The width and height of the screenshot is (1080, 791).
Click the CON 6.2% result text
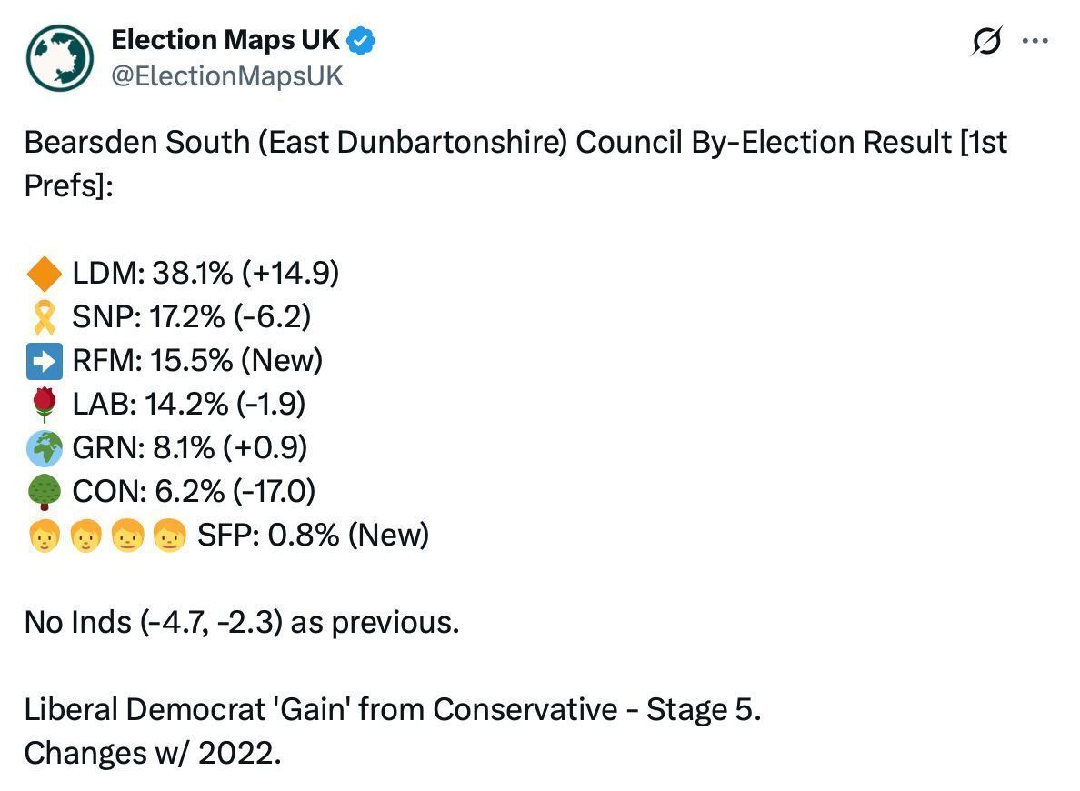point(194,491)
